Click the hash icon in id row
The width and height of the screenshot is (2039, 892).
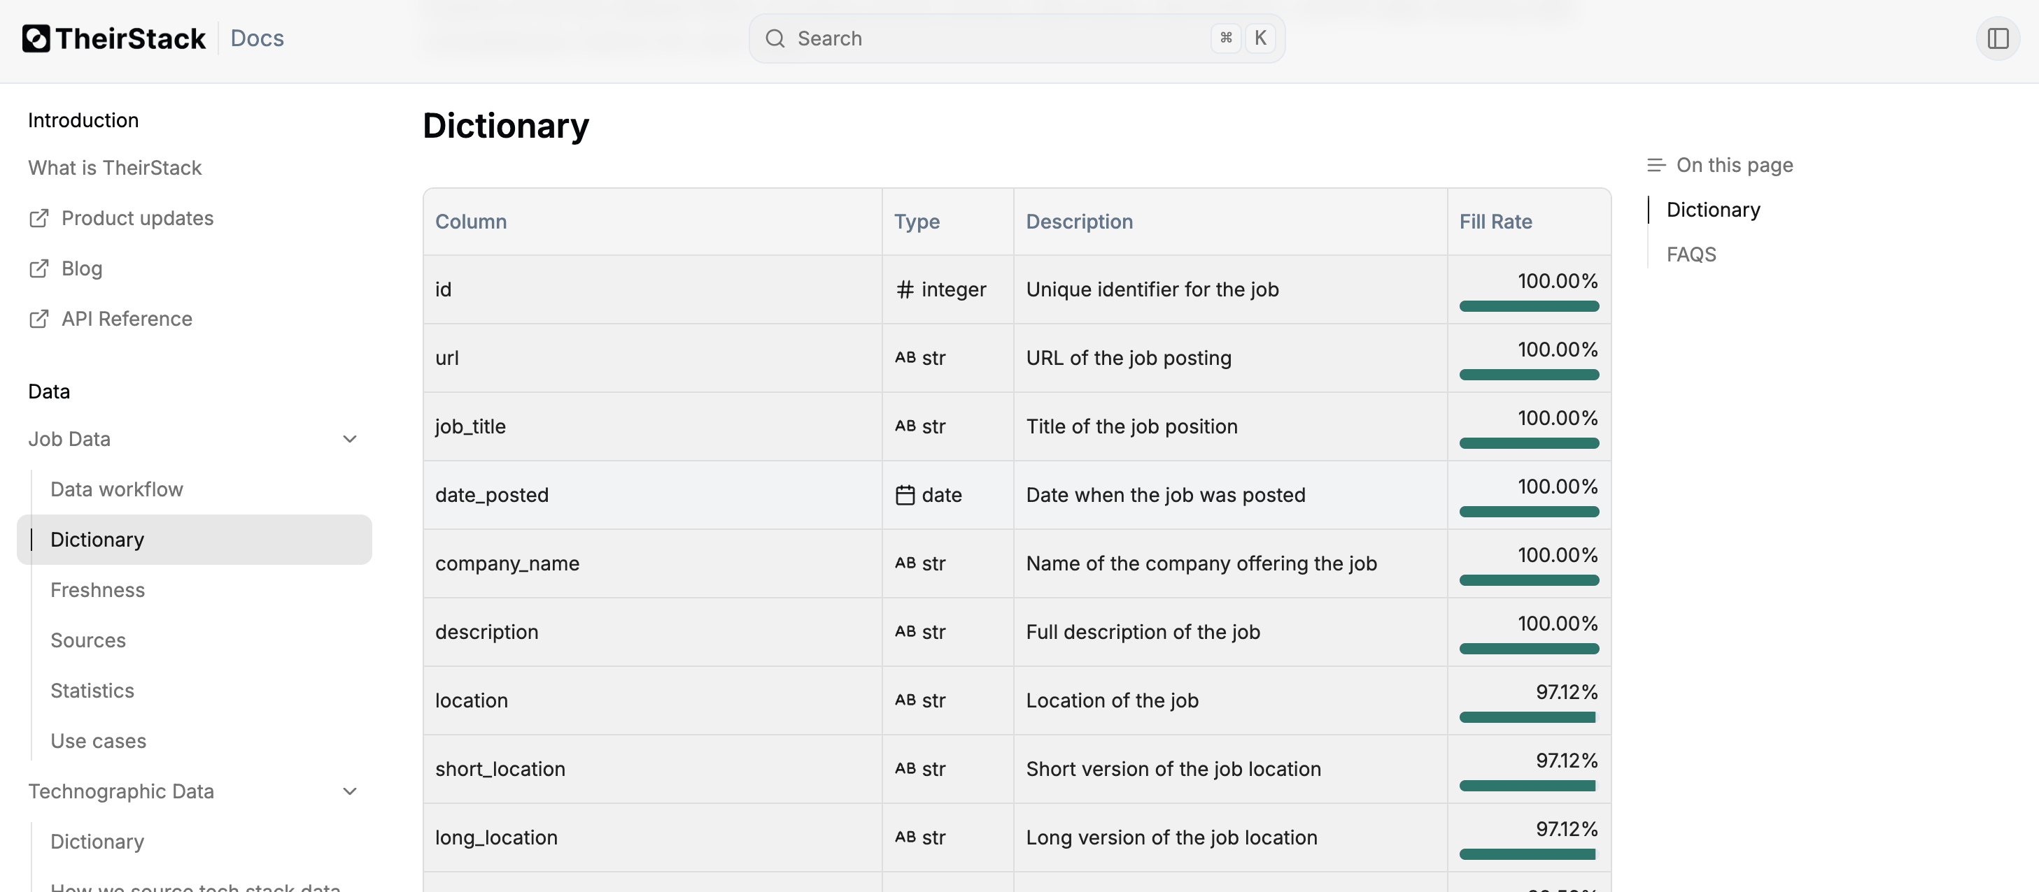point(905,289)
